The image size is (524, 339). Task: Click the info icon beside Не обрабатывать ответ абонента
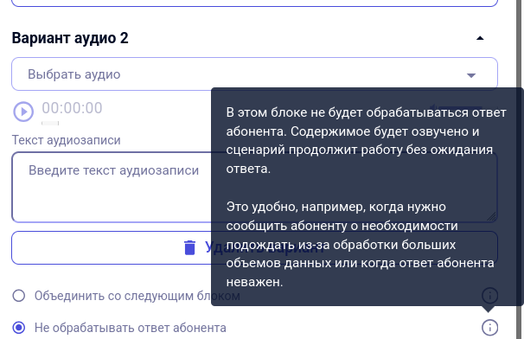click(489, 327)
